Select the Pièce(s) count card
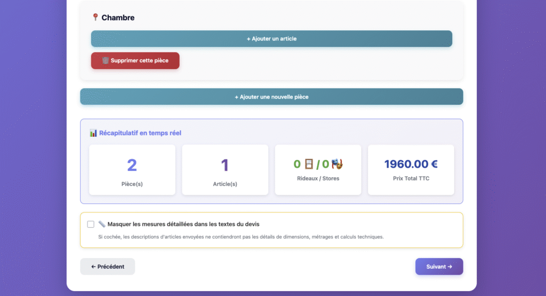Viewport: 546px width, 296px height. coord(132,170)
